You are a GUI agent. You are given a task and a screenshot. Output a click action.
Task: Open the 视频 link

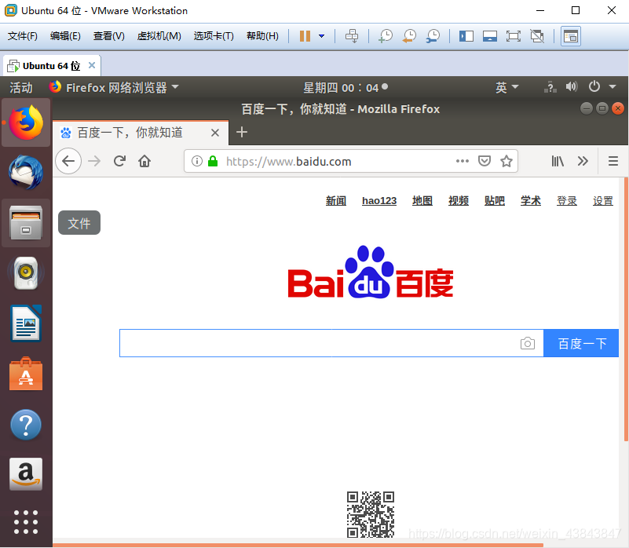[x=459, y=200]
